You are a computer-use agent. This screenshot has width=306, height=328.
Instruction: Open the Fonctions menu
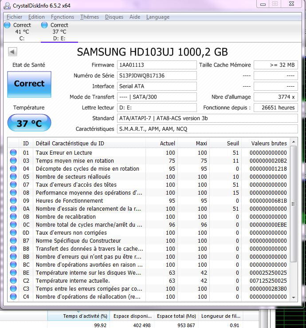tap(63, 17)
